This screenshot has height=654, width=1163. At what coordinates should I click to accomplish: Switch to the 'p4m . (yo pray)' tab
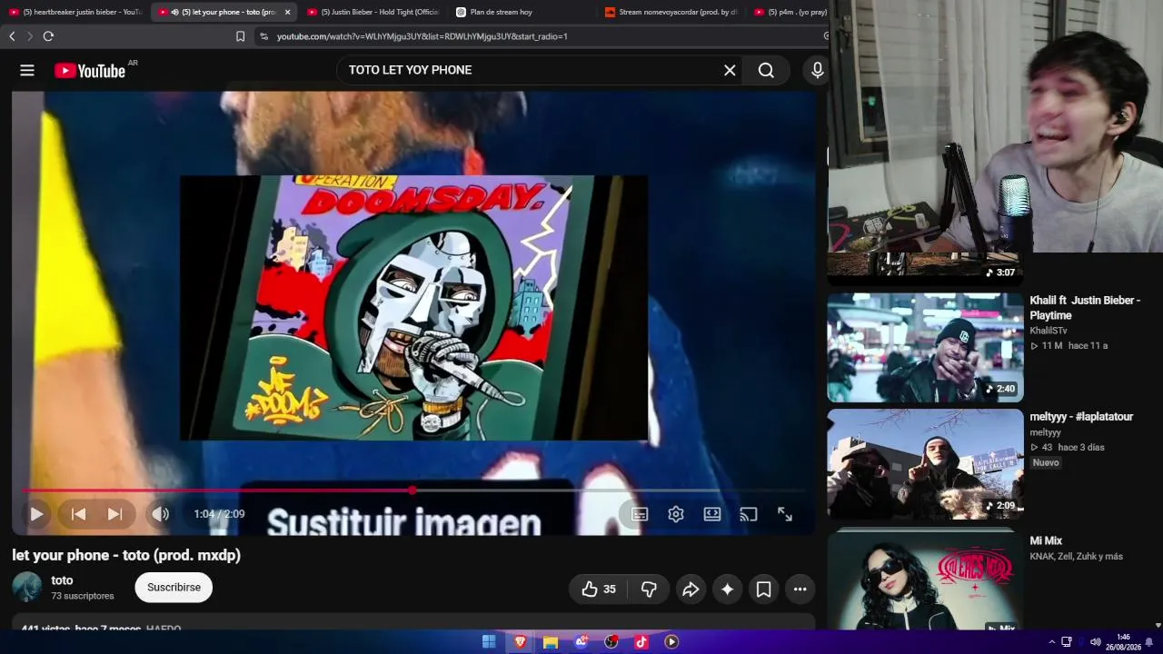[x=789, y=12]
